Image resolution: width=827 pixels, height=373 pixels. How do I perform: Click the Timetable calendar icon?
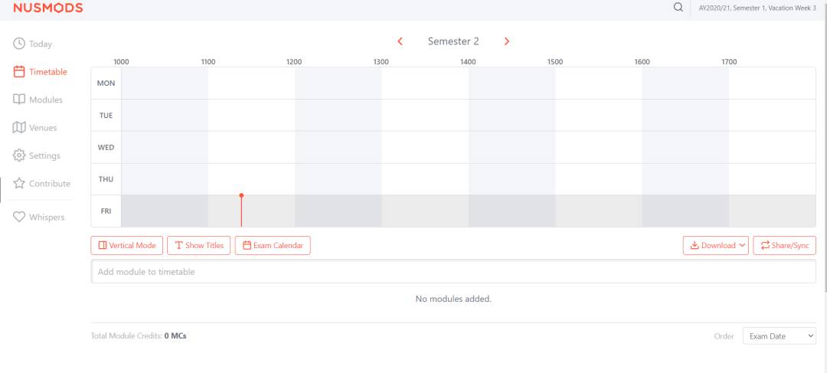19,72
